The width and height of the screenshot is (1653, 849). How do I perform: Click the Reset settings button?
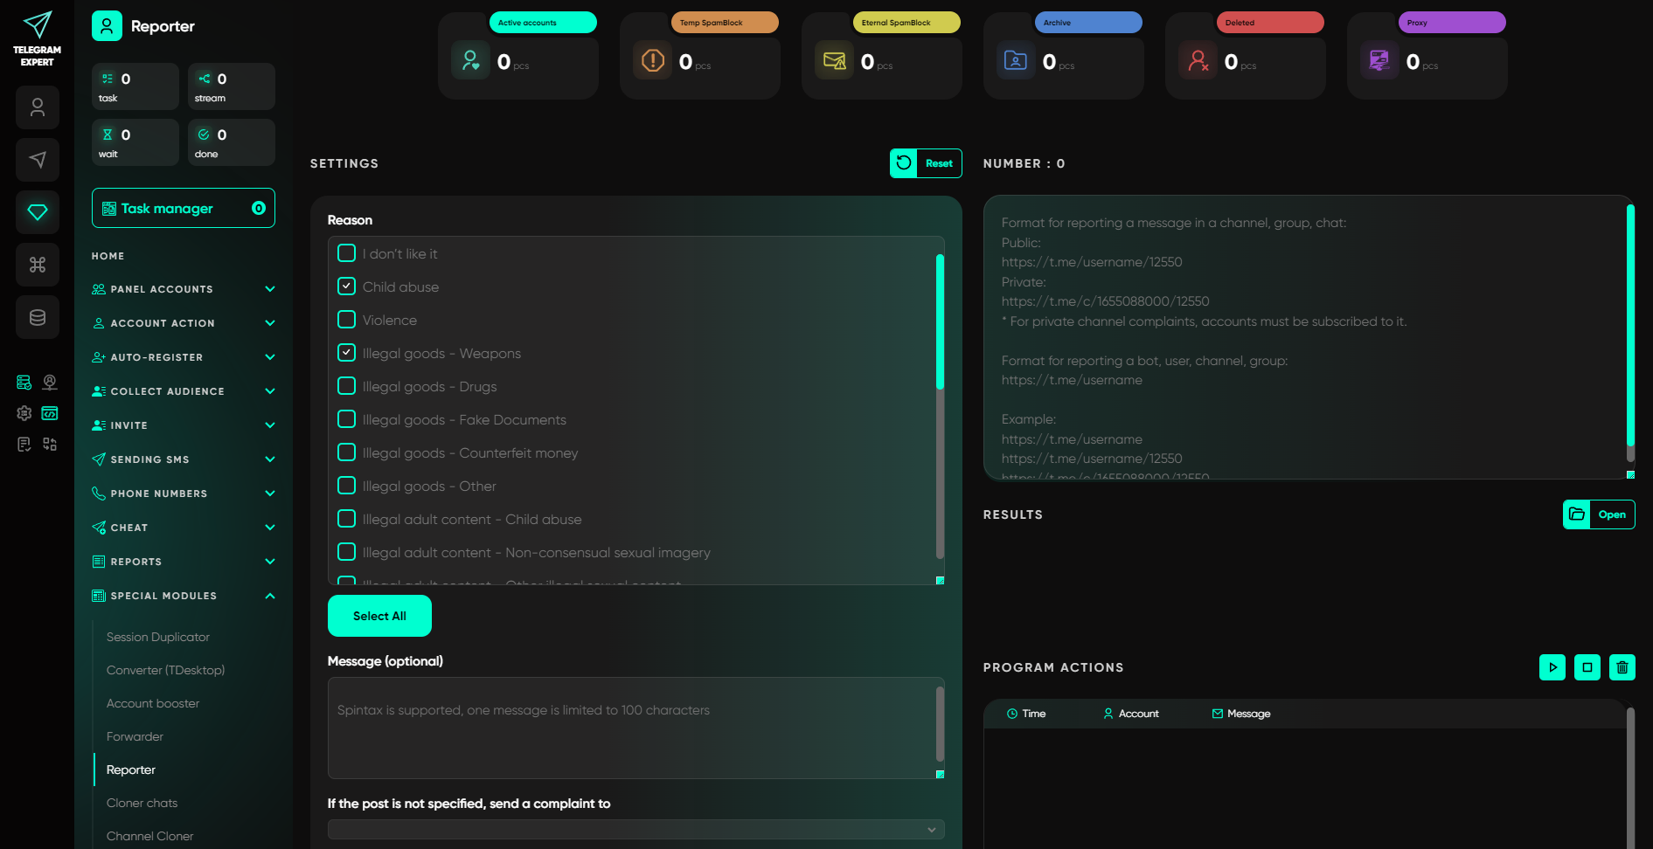pos(926,163)
